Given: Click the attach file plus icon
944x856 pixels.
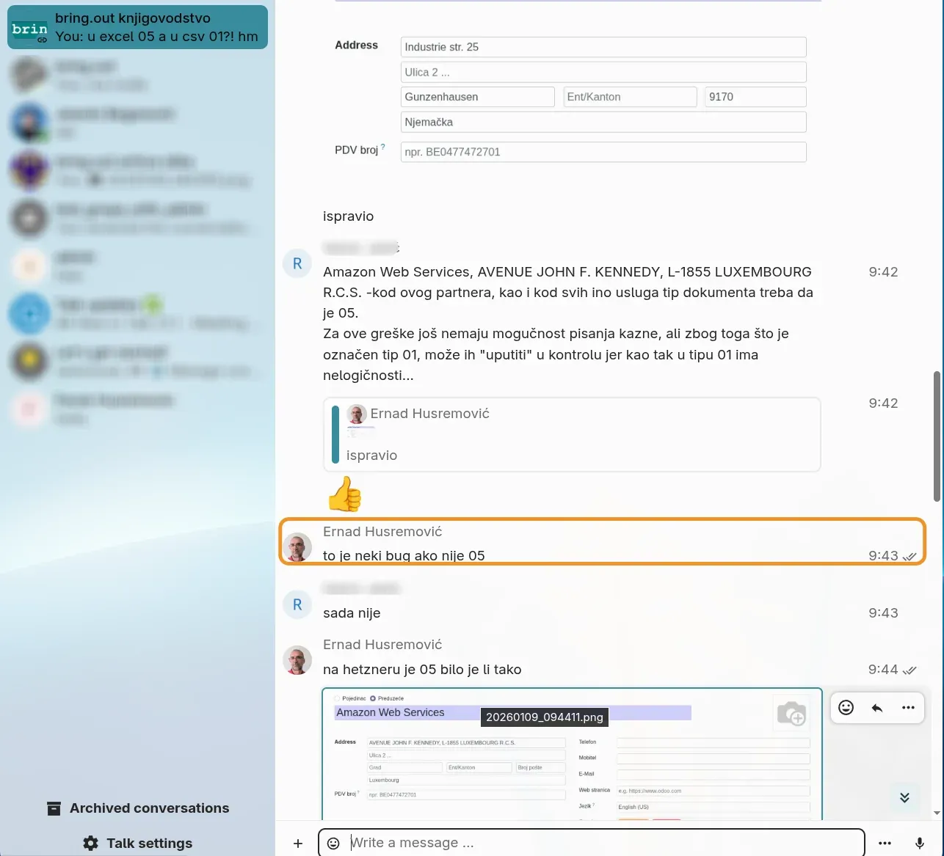Looking at the screenshot, I should (x=298, y=844).
